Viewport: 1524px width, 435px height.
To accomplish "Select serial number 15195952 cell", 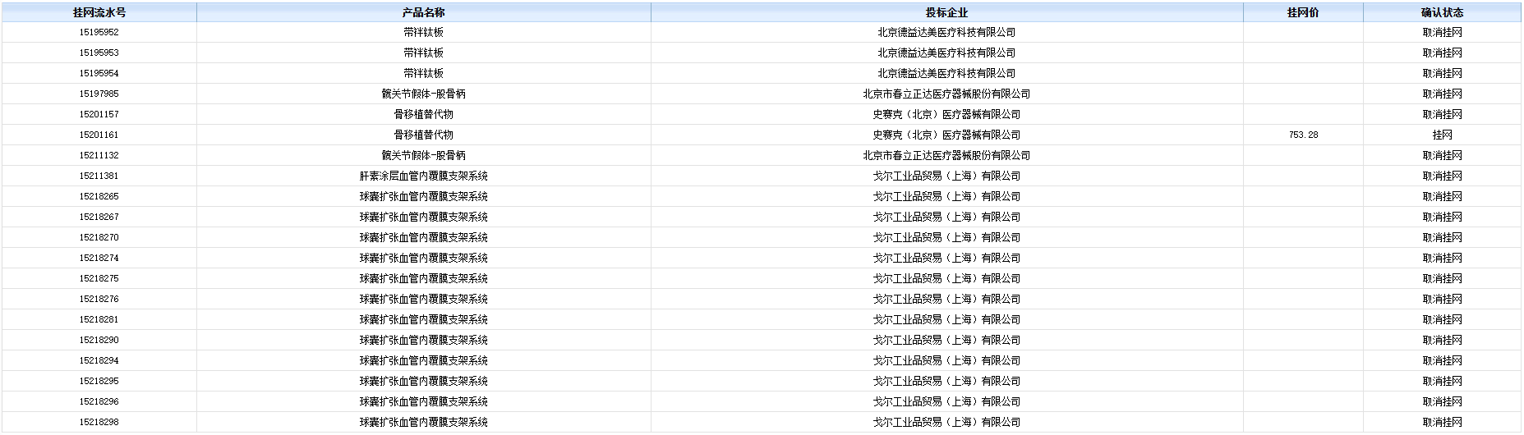I will tap(99, 33).
